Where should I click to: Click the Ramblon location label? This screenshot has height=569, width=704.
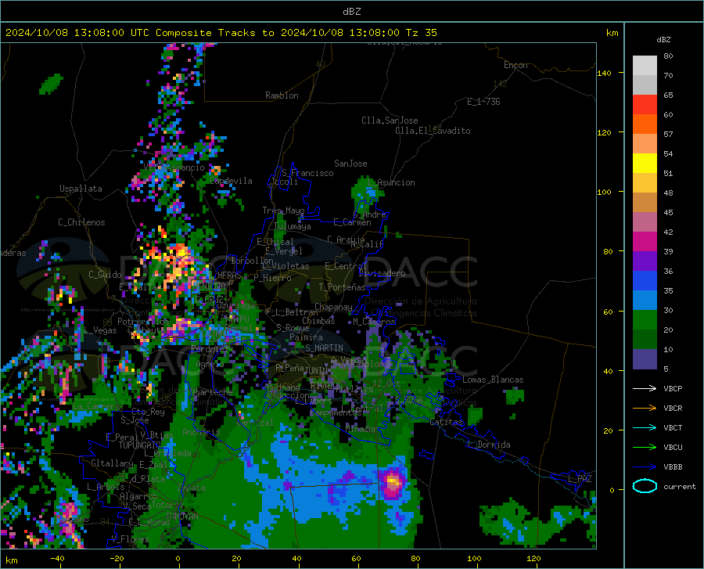282,95
